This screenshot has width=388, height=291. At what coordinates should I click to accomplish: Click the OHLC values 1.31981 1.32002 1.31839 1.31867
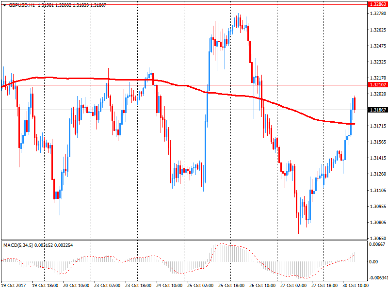pyautogui.click(x=72, y=5)
